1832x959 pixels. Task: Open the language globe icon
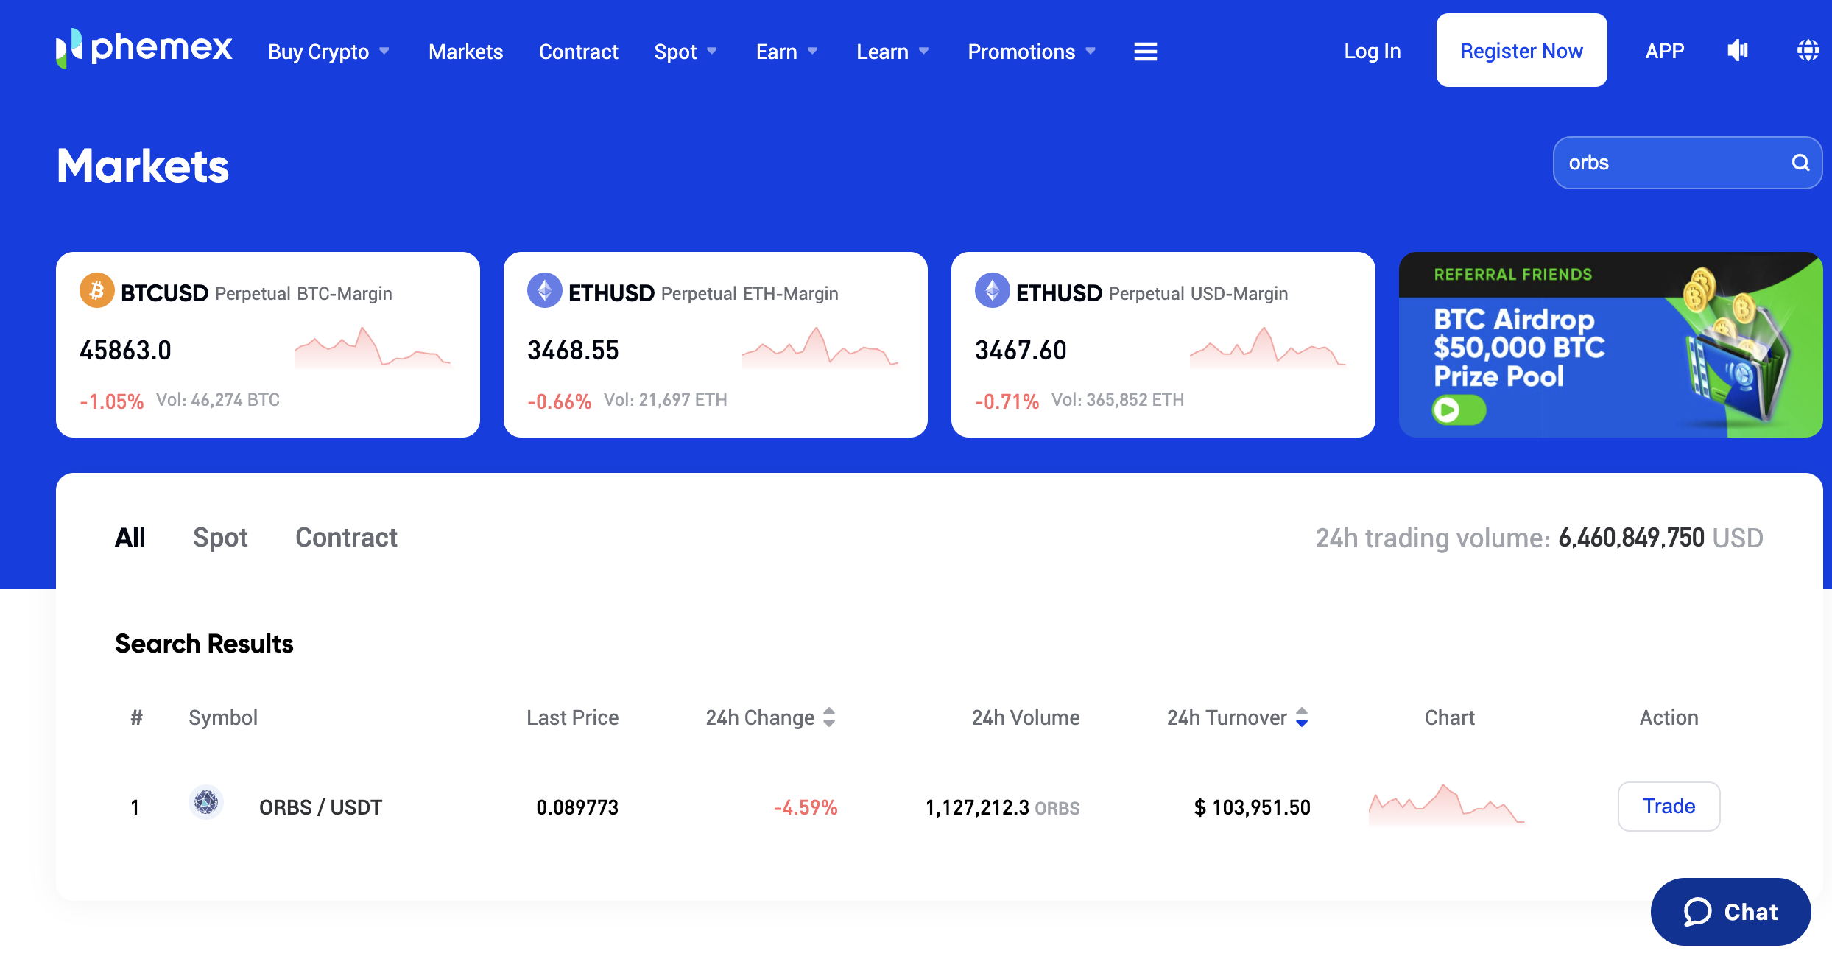[1808, 51]
